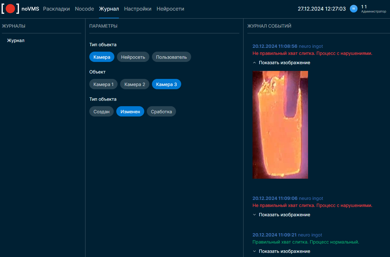
Task: Click timestamp 20.12.2024 11:09:21
Action: point(274,235)
